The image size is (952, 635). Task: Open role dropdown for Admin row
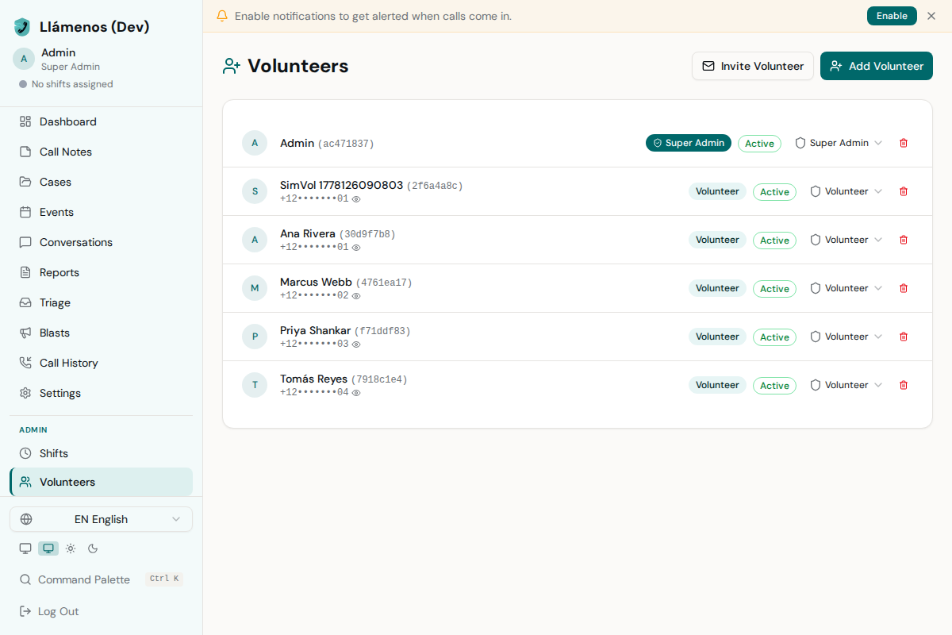tap(839, 143)
